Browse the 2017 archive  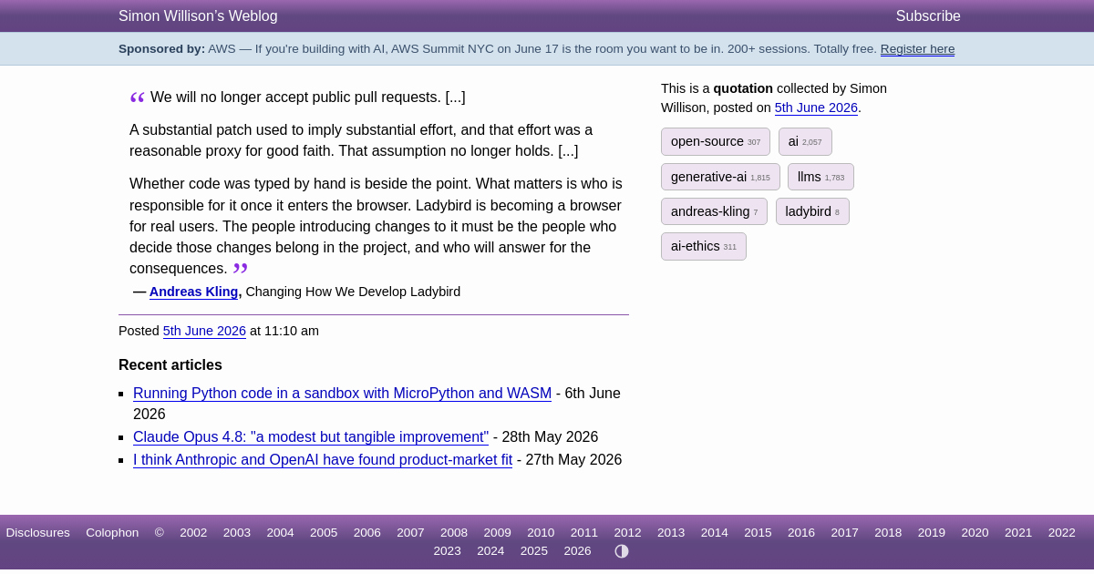(844, 533)
